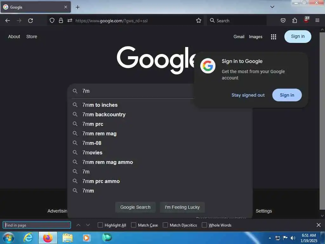Screen dimensions: 325x244
Task: Open the Firefox hamburger menu
Action: click(x=317, y=20)
